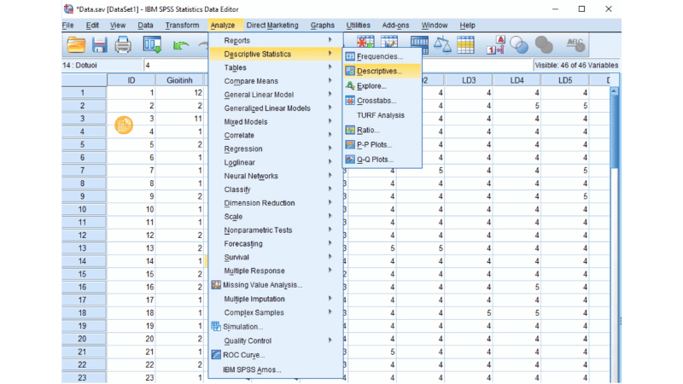Image resolution: width=683 pixels, height=384 pixels.
Task: Expand the Regression submenu
Action: (x=243, y=148)
